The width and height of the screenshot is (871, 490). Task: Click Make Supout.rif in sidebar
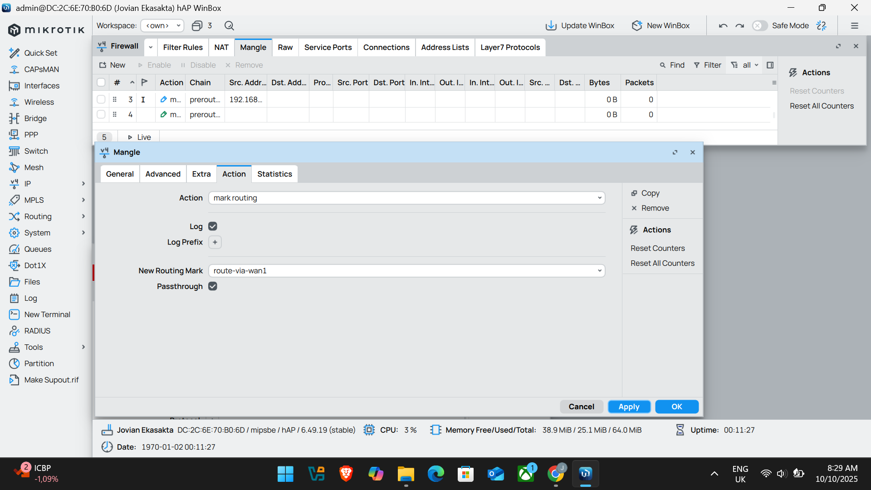pyautogui.click(x=51, y=380)
